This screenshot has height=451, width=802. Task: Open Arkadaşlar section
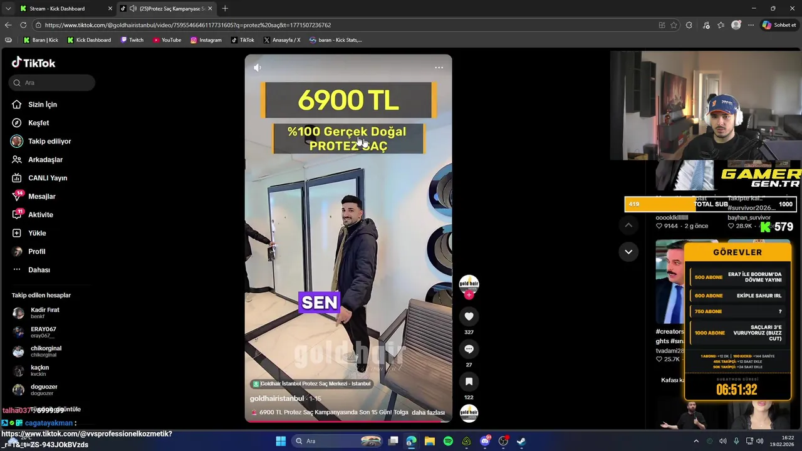45,160
